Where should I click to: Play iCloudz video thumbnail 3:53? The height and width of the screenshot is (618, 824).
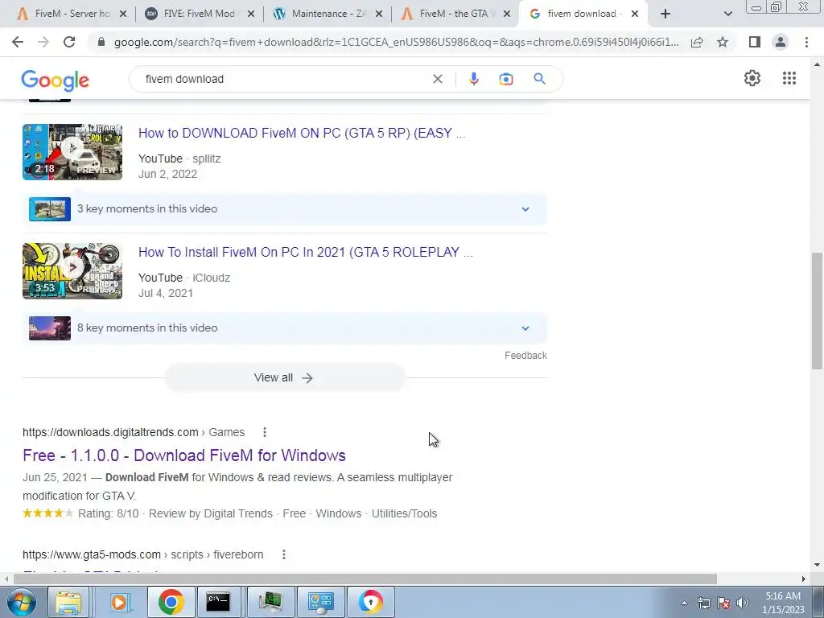(x=72, y=271)
